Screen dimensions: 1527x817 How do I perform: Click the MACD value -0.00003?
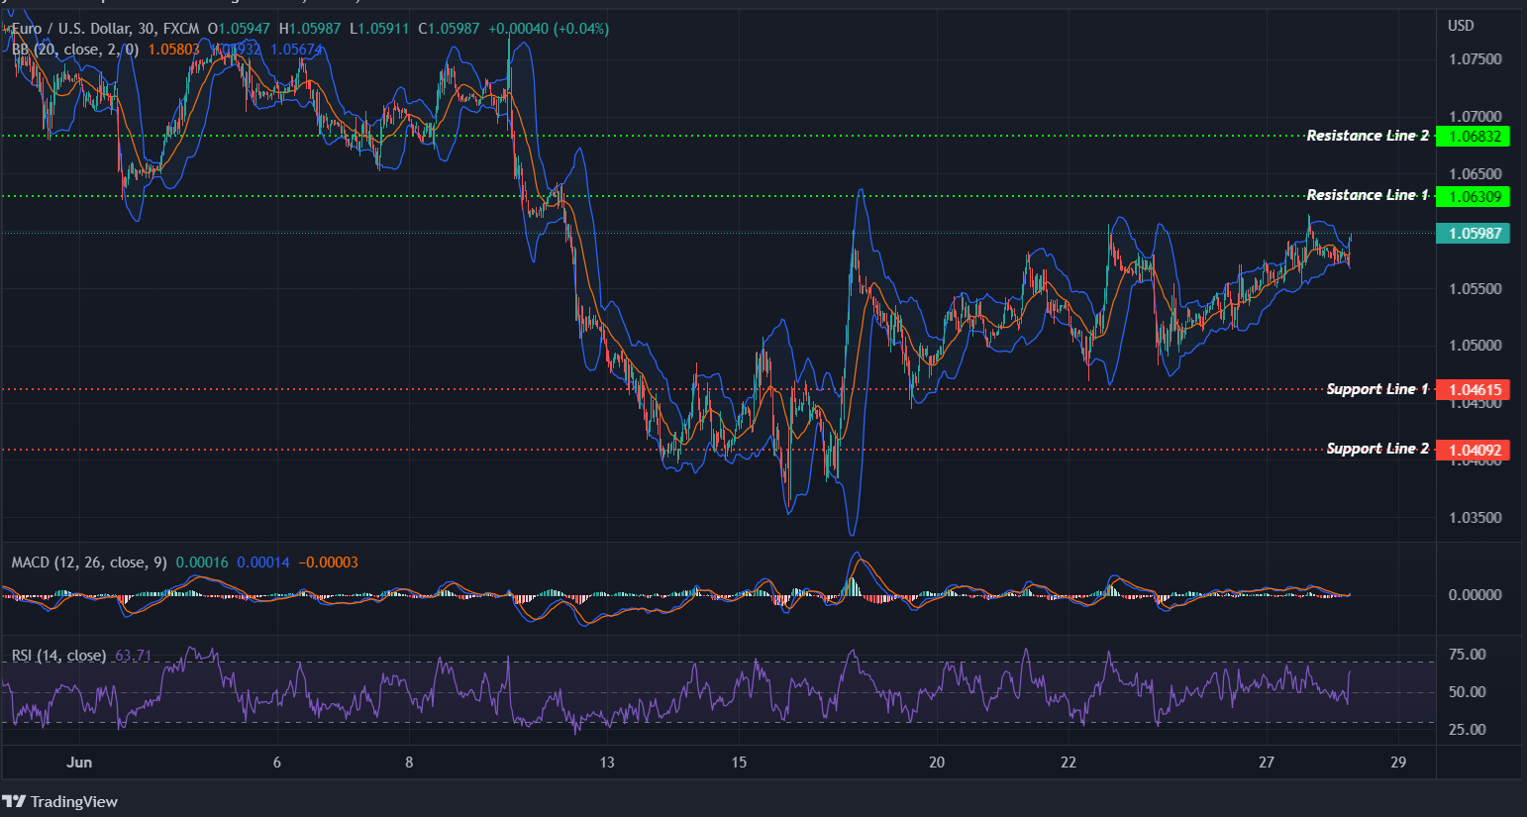point(328,562)
